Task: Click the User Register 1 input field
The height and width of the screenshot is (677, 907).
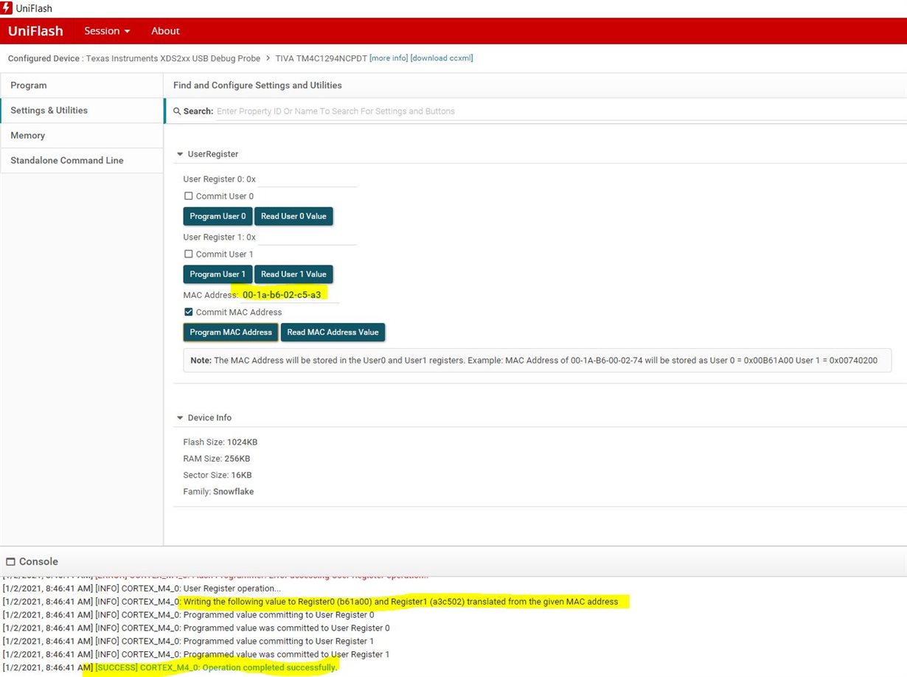Action: (x=307, y=237)
